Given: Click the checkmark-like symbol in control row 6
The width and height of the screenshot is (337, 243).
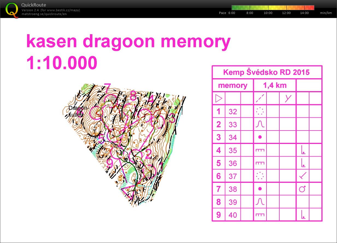Looking at the screenshot, I should (x=303, y=176).
